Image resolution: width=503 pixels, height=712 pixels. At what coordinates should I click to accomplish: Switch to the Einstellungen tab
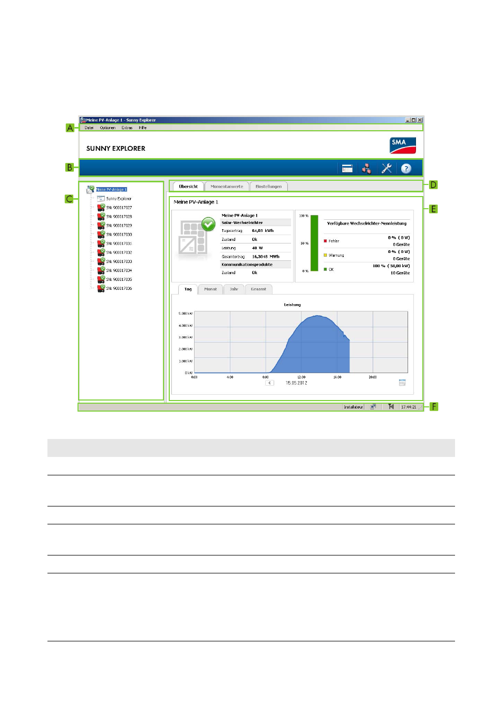coord(268,187)
